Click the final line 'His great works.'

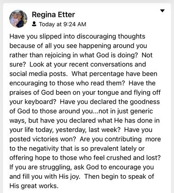pos(34,186)
